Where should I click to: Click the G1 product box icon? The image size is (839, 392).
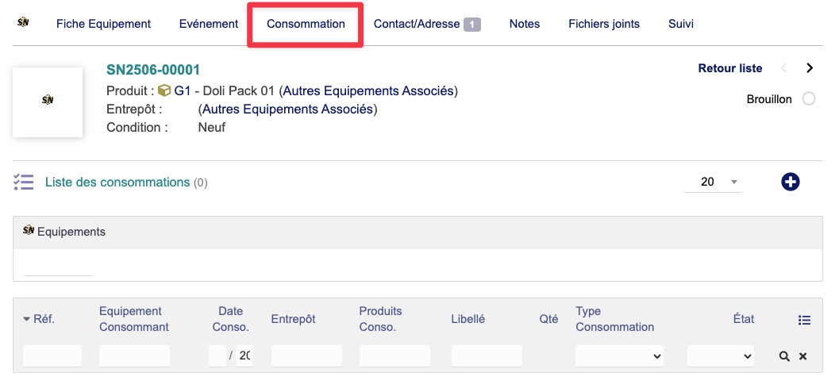tap(164, 91)
